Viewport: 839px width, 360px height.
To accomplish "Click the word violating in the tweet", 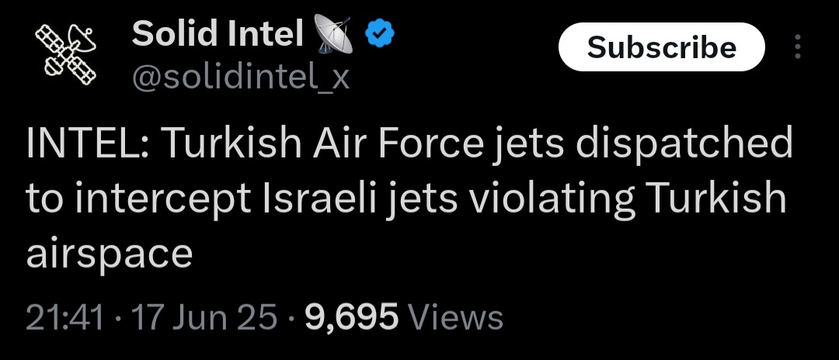I will 548,199.
